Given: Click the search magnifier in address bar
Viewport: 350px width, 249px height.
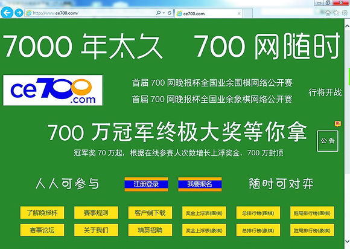Looking at the screenshot, I should 158,13.
